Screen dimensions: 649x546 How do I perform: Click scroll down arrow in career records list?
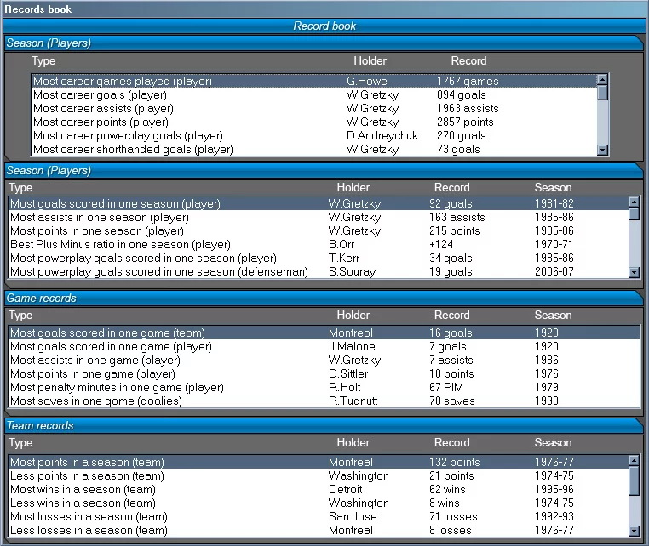pos(603,150)
